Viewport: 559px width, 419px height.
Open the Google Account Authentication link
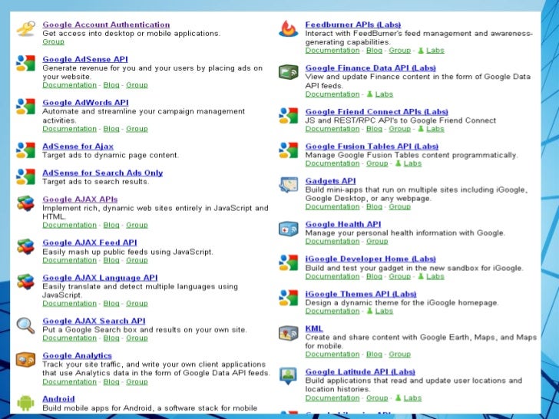click(106, 25)
